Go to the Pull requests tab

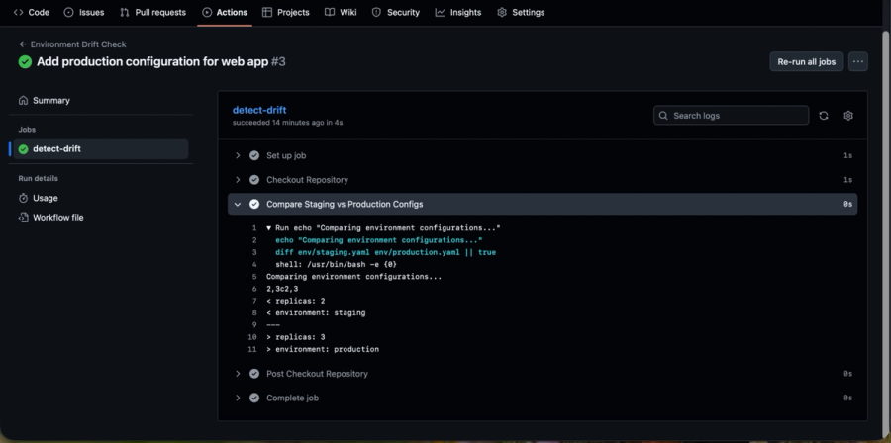coord(152,12)
